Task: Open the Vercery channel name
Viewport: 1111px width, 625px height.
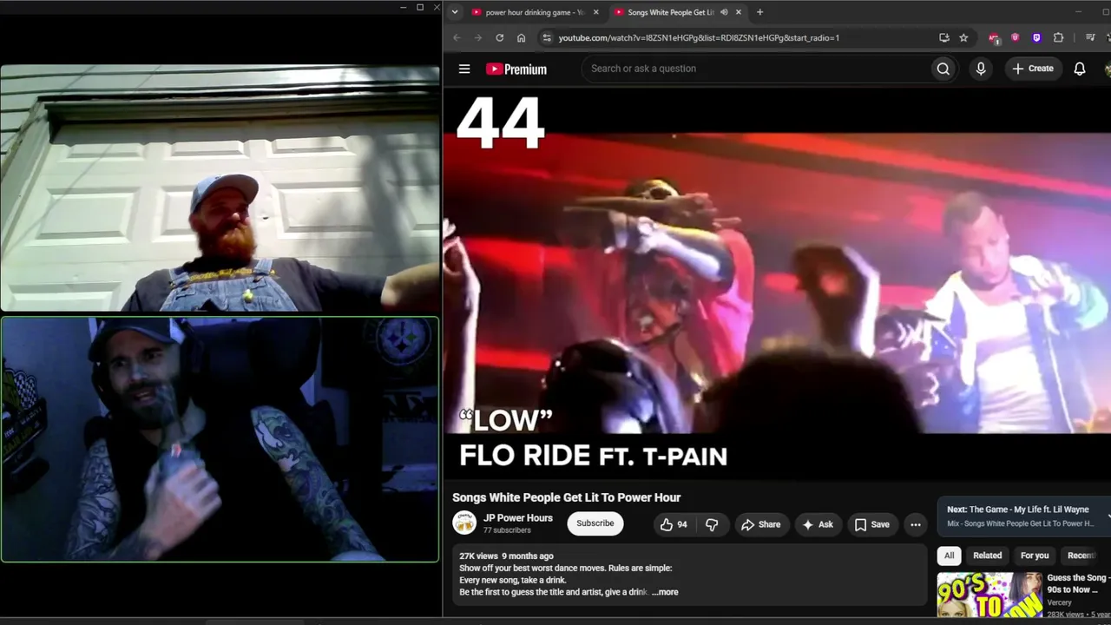Action: 1060,602
